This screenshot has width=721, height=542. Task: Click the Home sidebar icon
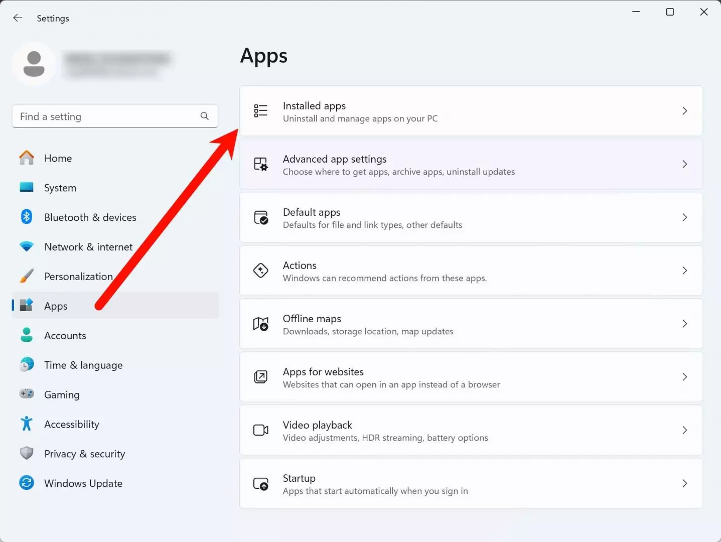(x=27, y=158)
